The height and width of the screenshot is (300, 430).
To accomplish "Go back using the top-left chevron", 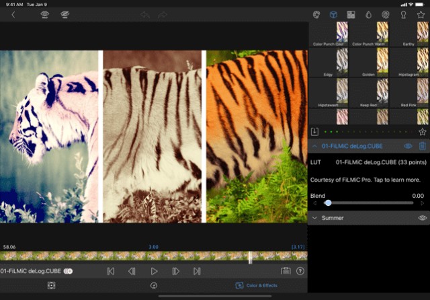I will pyautogui.click(x=13, y=14).
